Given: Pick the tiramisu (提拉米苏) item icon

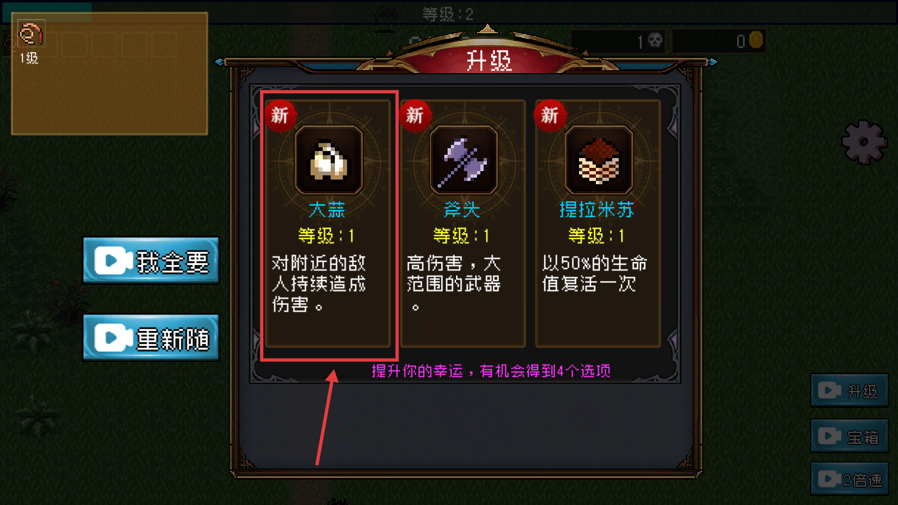Looking at the screenshot, I should (x=599, y=160).
